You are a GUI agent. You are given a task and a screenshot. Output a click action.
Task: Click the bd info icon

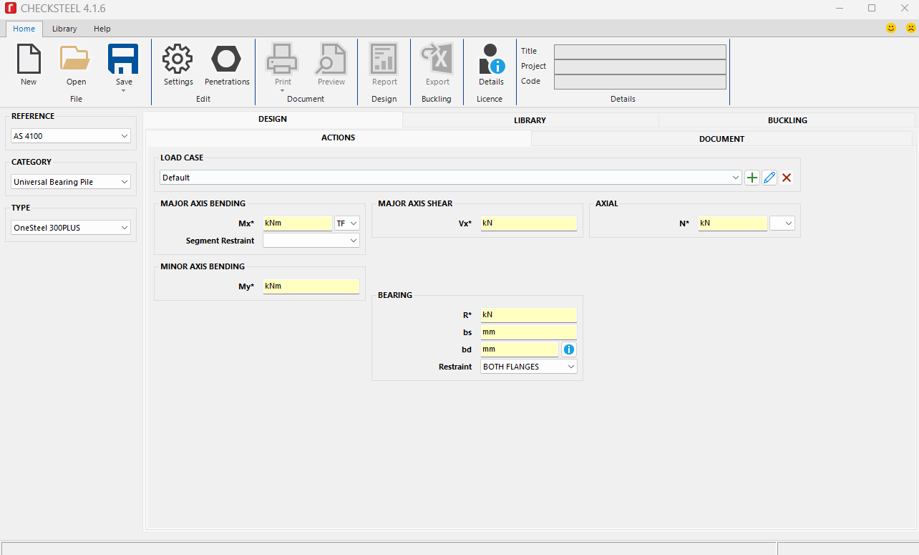(x=569, y=349)
